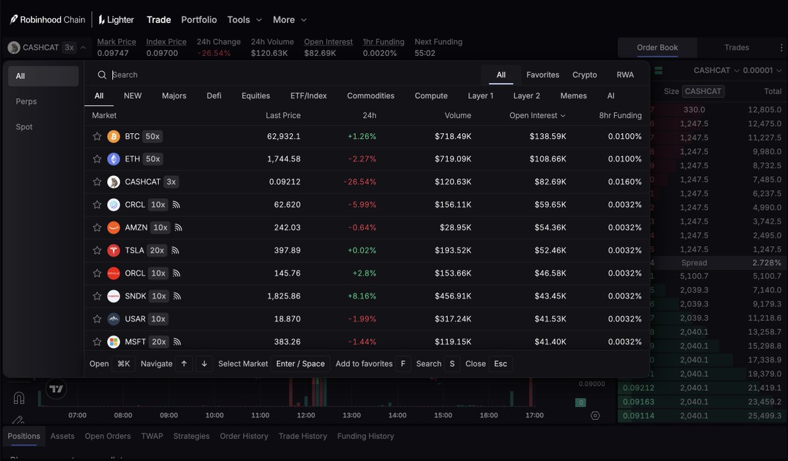Click the up arrow navigate key

184,364
